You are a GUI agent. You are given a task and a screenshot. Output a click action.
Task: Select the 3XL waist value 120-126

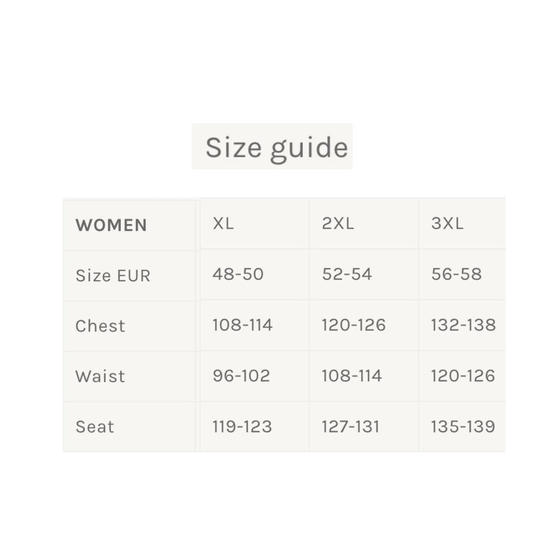click(463, 375)
